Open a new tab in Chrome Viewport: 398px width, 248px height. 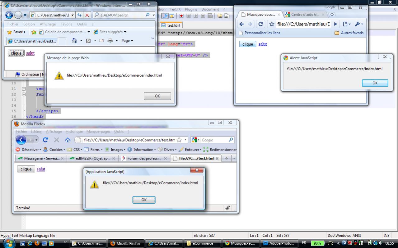point(332,15)
